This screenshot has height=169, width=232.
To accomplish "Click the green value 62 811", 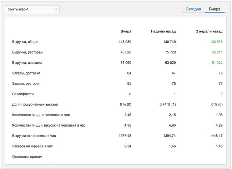I will click(217, 52).
